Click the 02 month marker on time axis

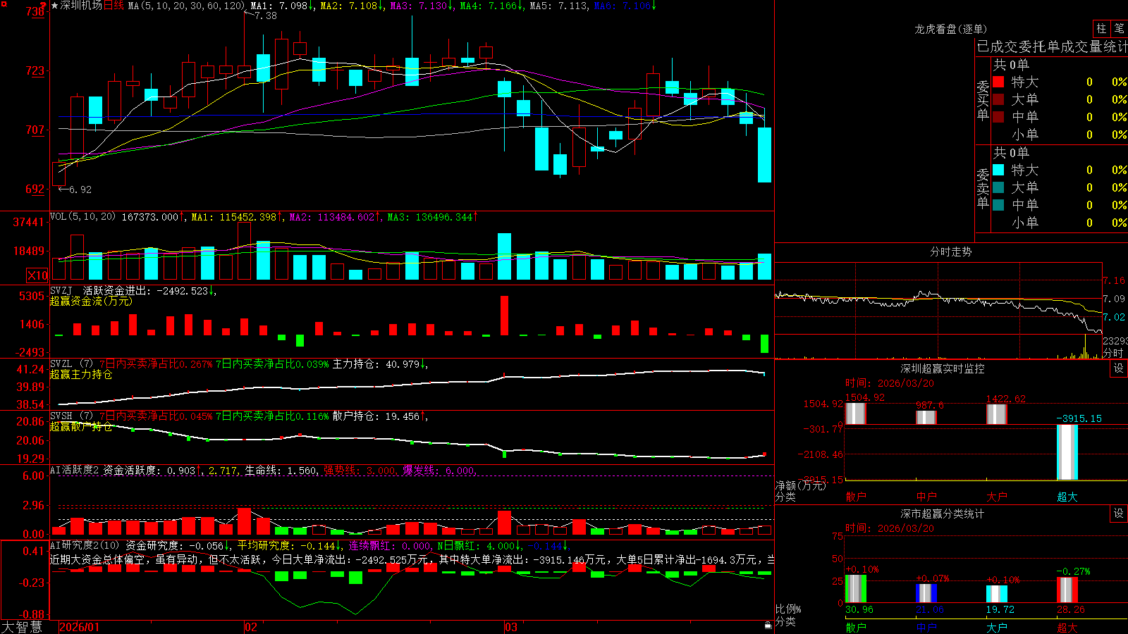point(250,627)
